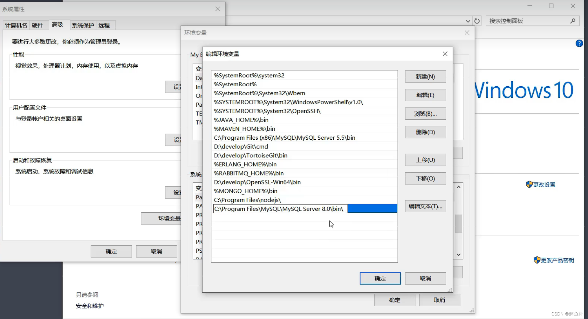Select the System32\OpenSSH\ path entry

tap(304, 111)
